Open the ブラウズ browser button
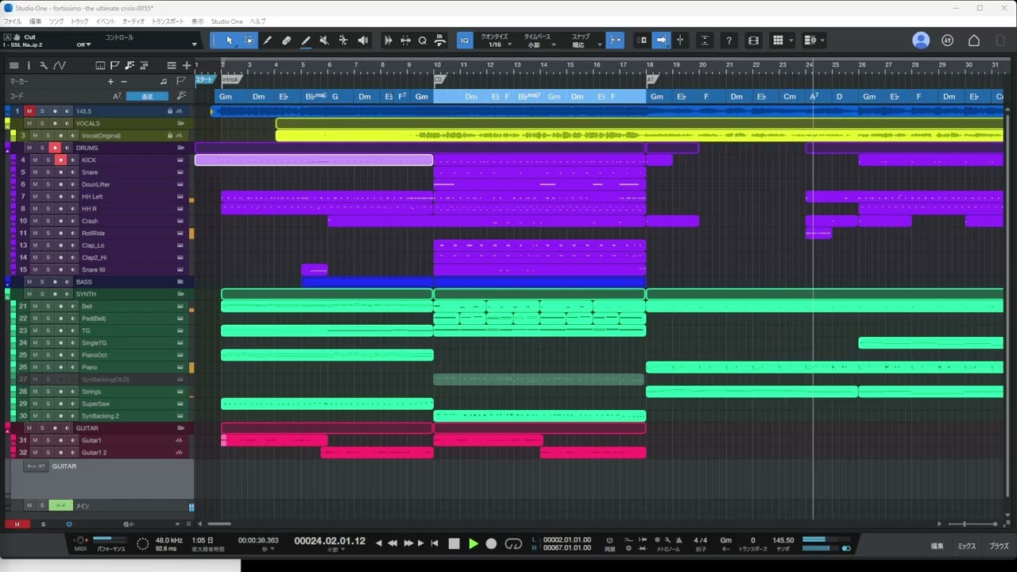The height and width of the screenshot is (572, 1017). pos(999,546)
